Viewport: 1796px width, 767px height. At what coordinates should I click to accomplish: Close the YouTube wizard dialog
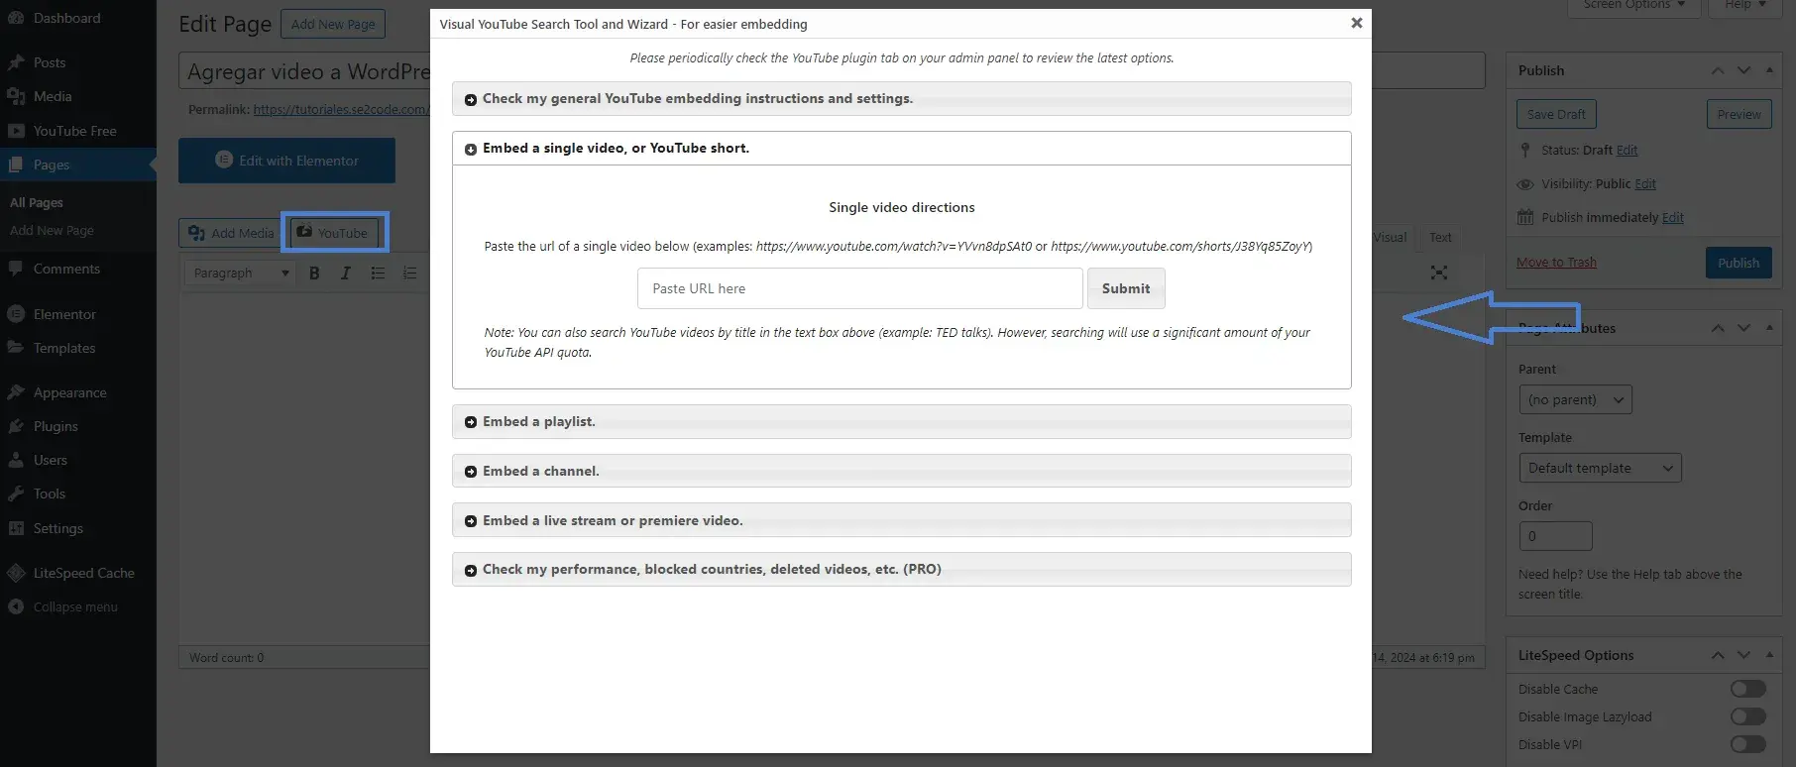[1356, 23]
